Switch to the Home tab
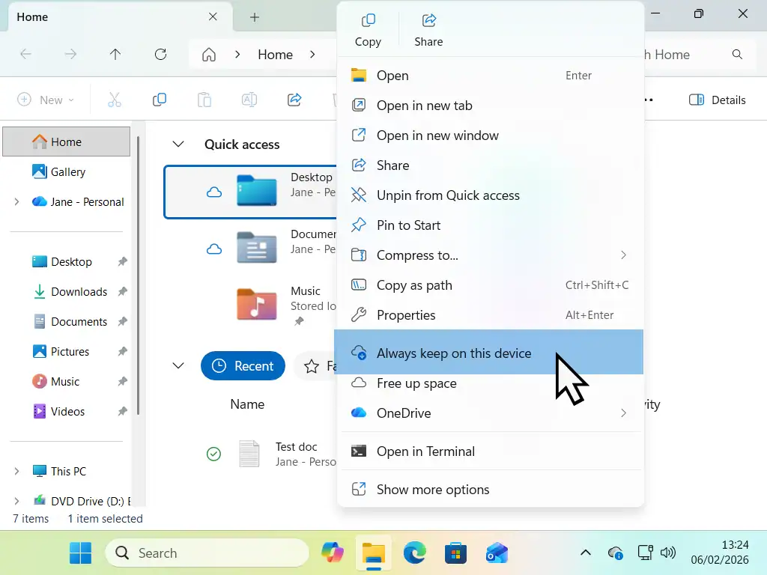This screenshot has width=767, height=575. (31, 16)
